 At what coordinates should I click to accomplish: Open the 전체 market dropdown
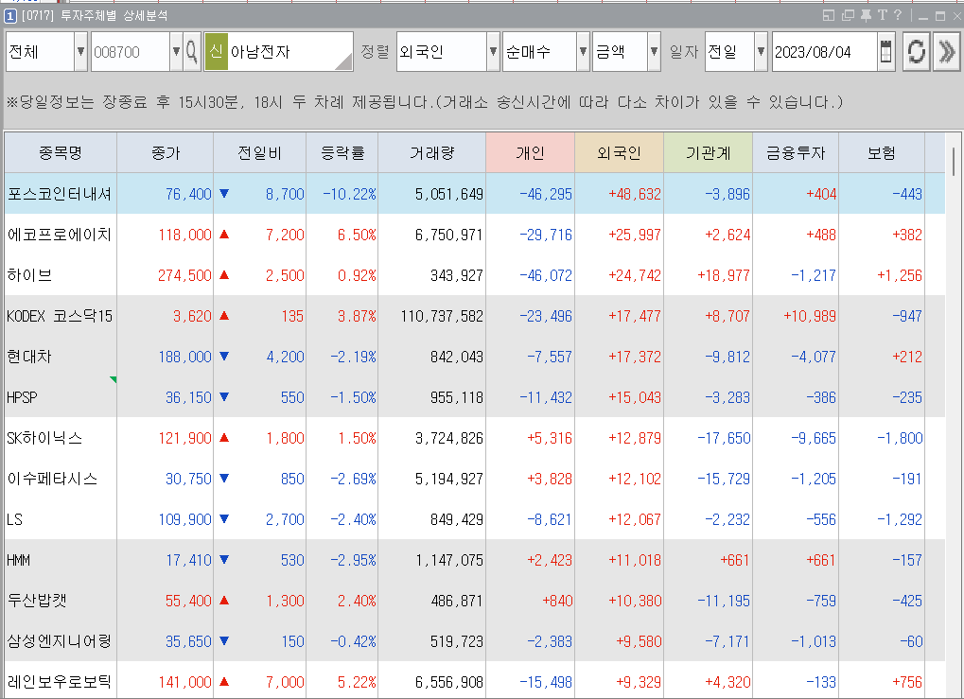coord(80,52)
